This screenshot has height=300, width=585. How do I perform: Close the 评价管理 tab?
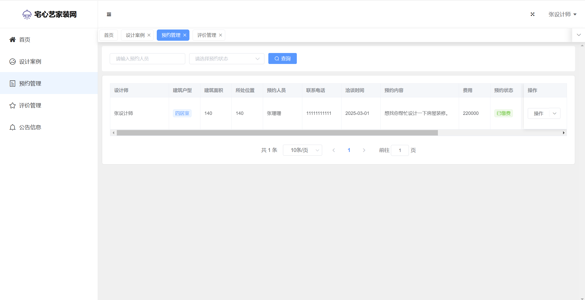tap(221, 35)
